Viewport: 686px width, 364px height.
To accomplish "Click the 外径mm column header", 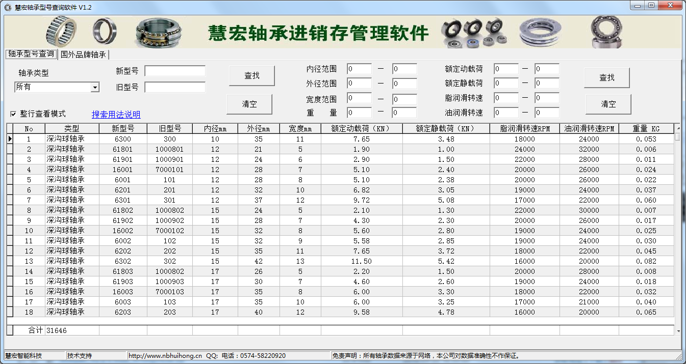I will pyautogui.click(x=259, y=128).
